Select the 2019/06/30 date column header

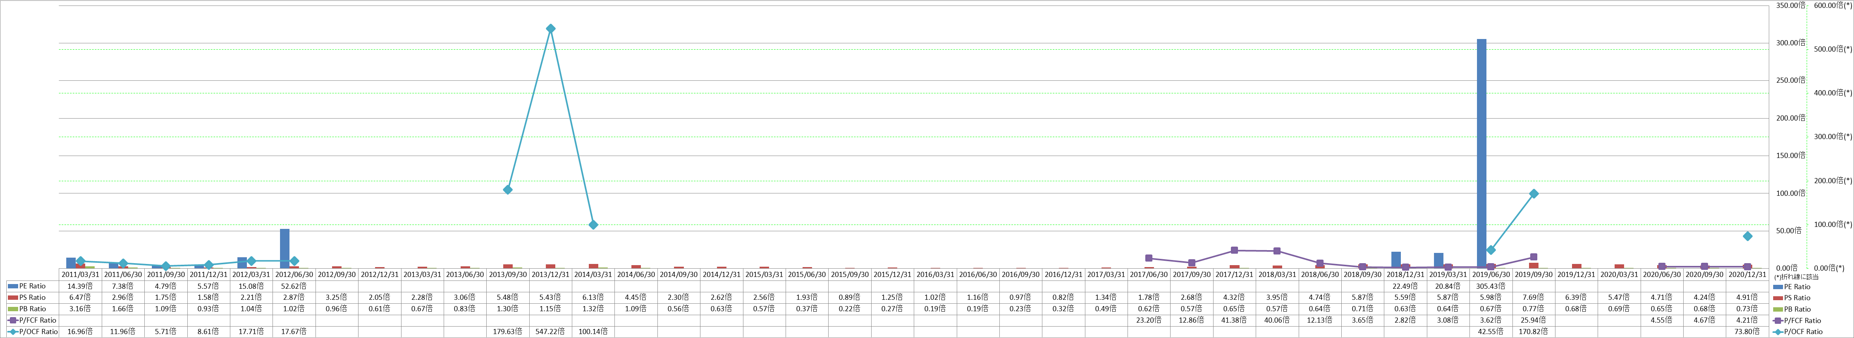click(x=1490, y=275)
